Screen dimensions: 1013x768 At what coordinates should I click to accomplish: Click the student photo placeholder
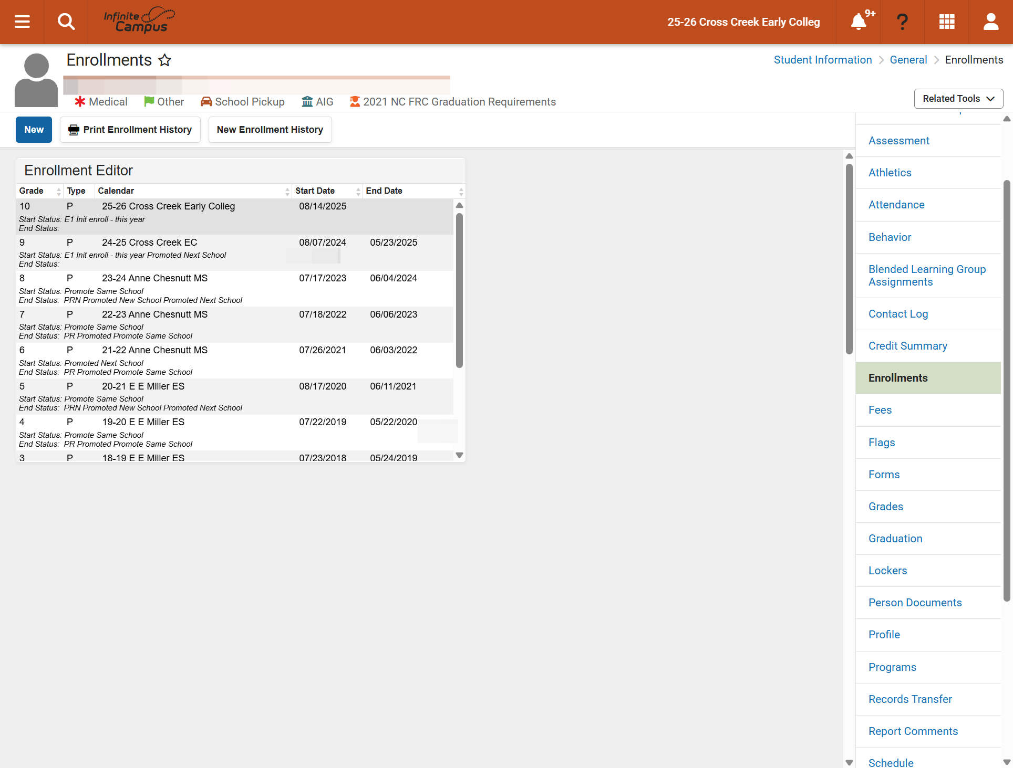[36, 80]
